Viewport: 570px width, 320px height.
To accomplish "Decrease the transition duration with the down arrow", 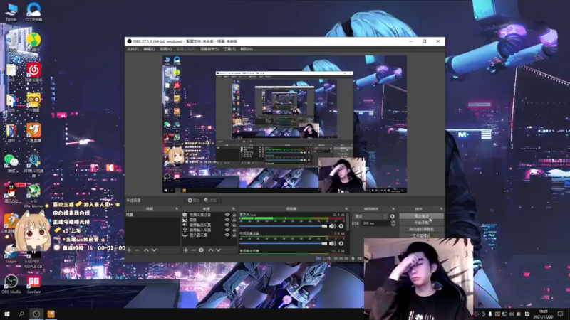I will tap(393, 225).
